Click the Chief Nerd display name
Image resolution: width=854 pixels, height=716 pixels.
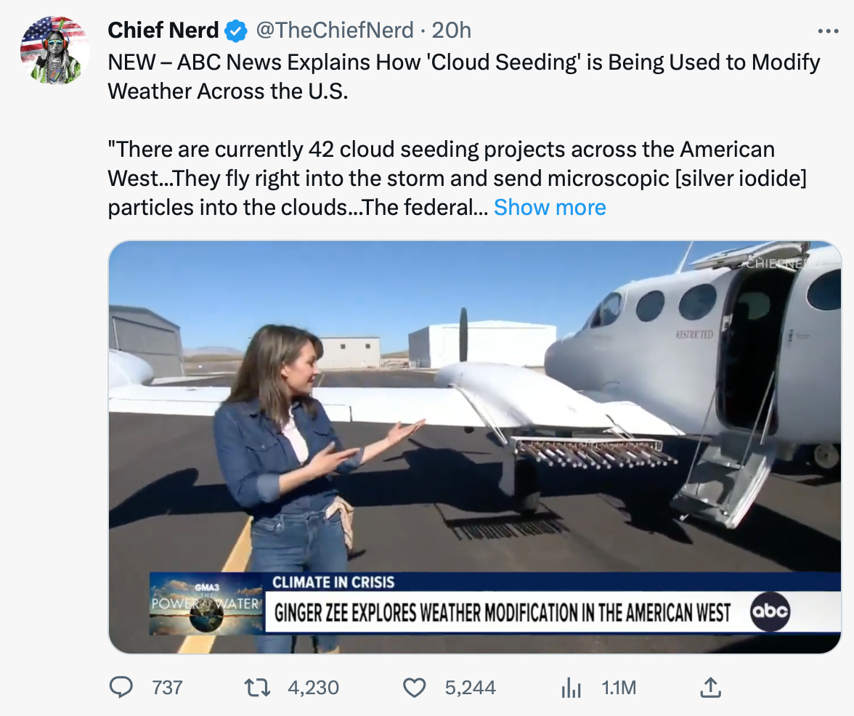point(163,30)
